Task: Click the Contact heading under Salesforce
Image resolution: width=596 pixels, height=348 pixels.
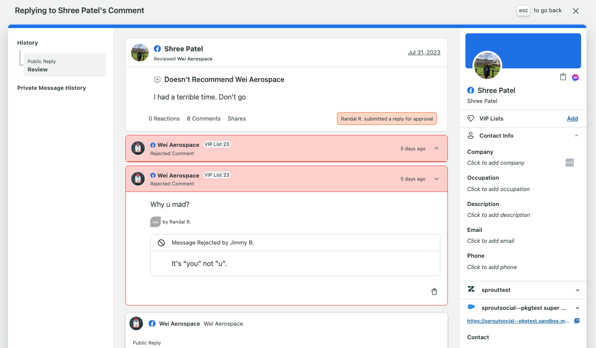Action: 478,337
